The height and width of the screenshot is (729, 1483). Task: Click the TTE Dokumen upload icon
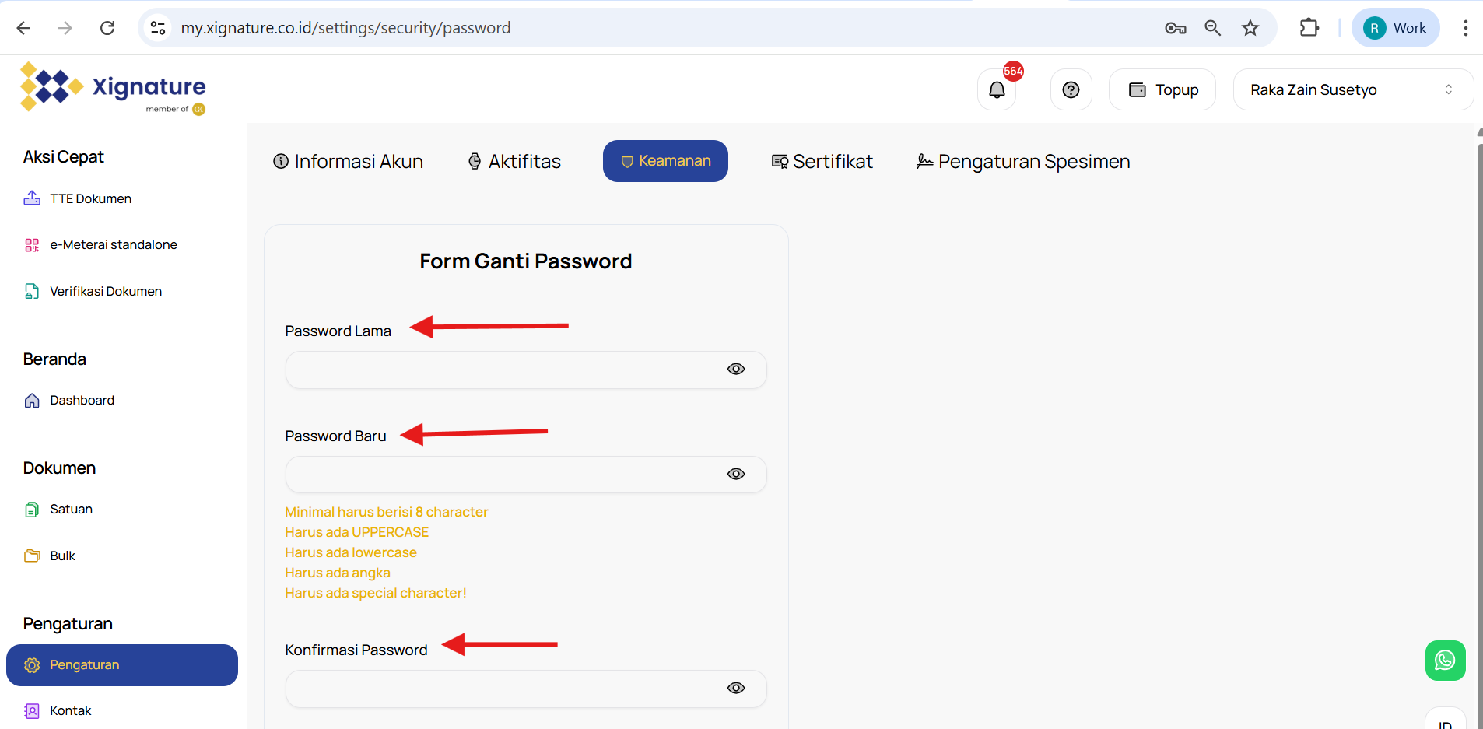point(32,198)
